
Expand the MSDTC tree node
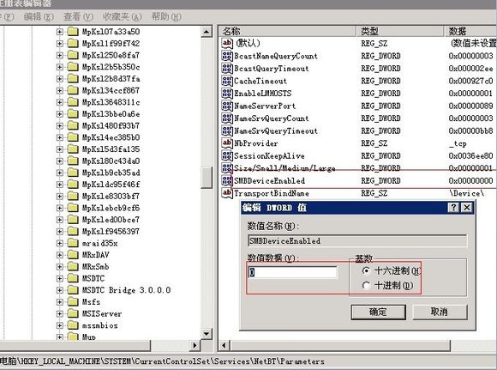point(60,278)
